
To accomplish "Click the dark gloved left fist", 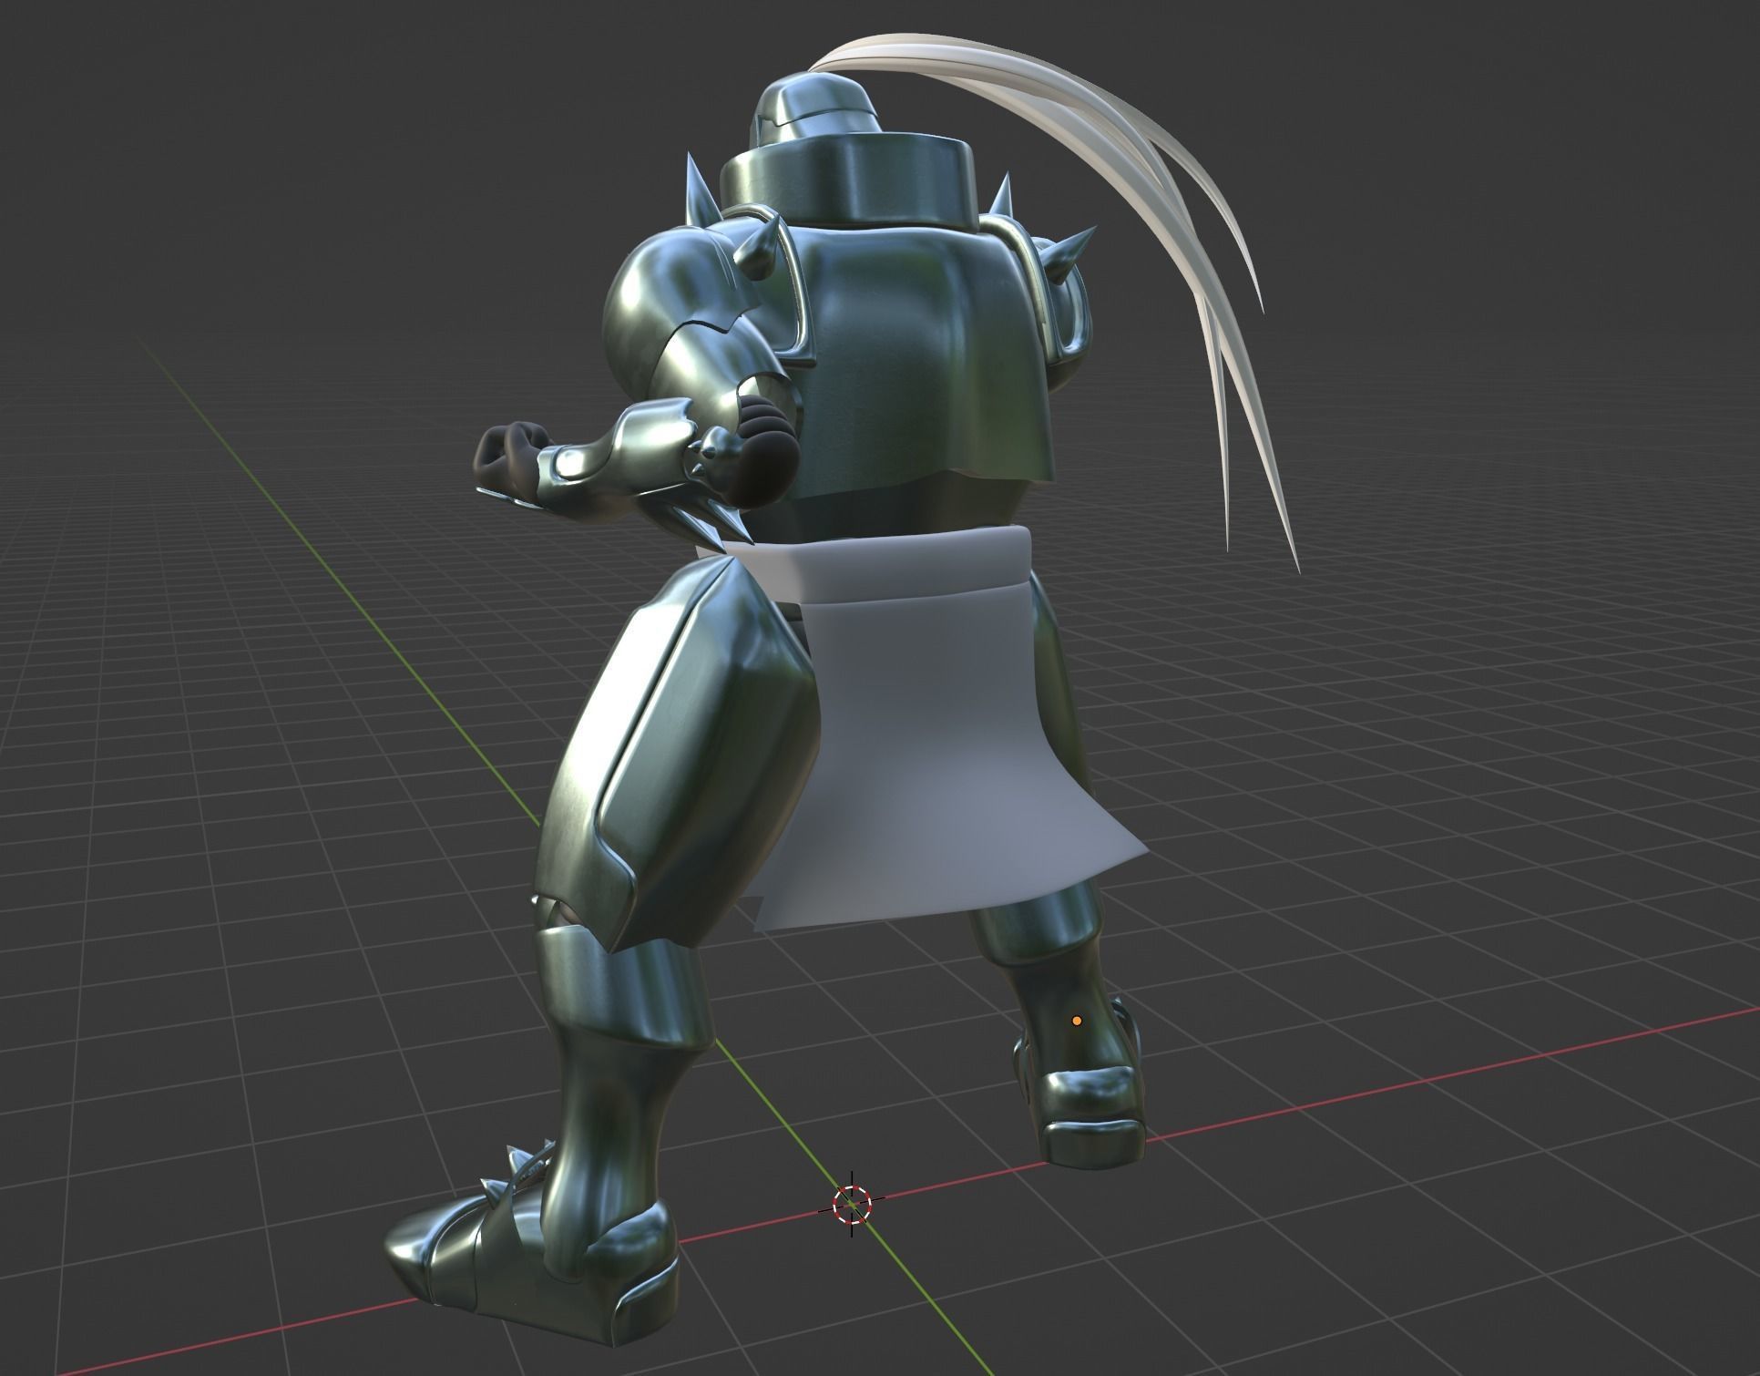I will pyautogui.click(x=507, y=458).
